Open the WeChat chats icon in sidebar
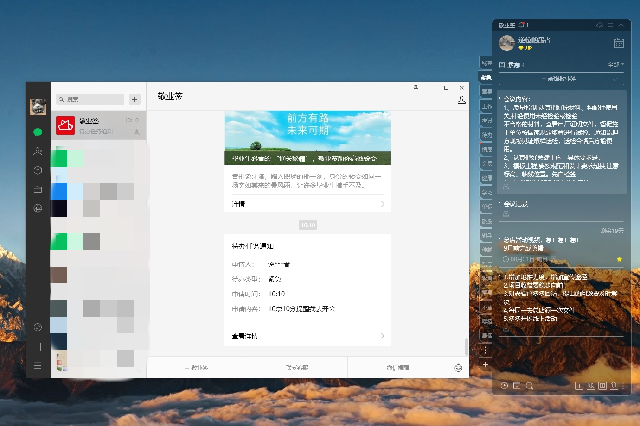Viewport: 640px width, 426px height. coord(38,132)
